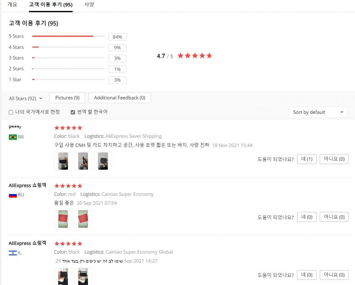Image resolution: width=355 pixels, height=285 pixels.
Task: Click the chevron arrow in Sort by default
Action: (342, 112)
